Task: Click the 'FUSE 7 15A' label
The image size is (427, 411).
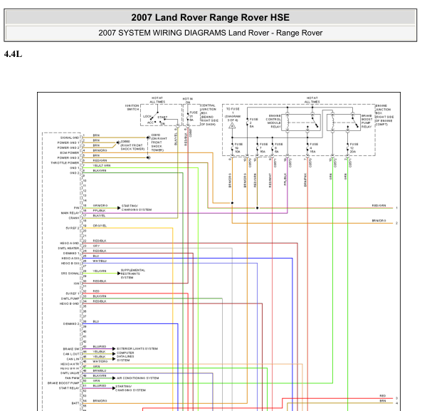Action: tap(263, 147)
